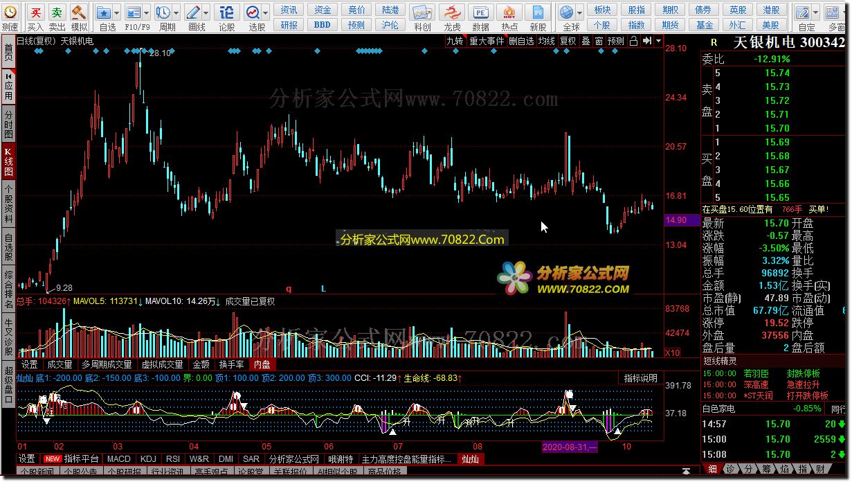Click the X10 volume scale label
This screenshot has width=852, height=482.
pyautogui.click(x=671, y=353)
